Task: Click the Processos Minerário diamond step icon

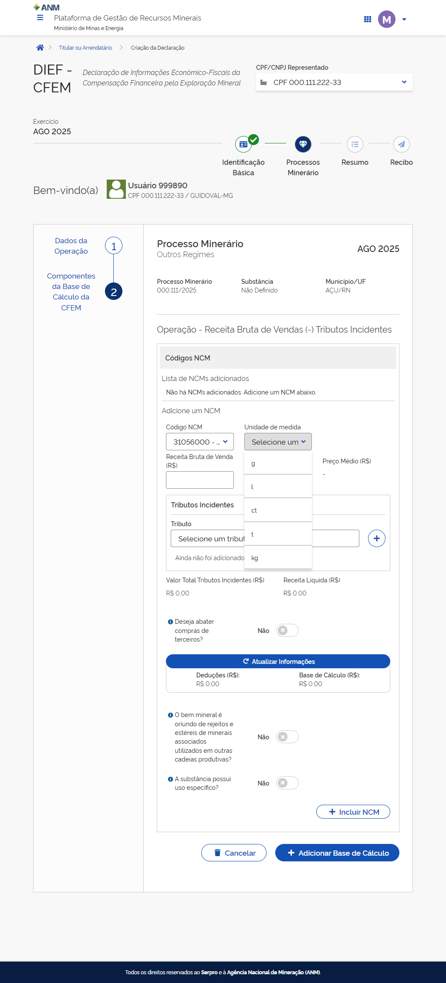Action: click(x=303, y=144)
